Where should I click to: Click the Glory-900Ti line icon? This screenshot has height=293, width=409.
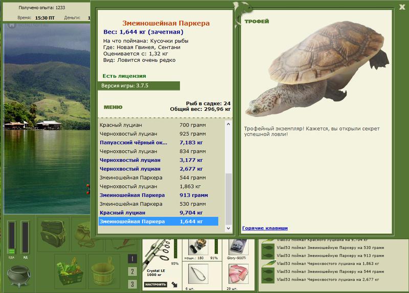(x=238, y=247)
